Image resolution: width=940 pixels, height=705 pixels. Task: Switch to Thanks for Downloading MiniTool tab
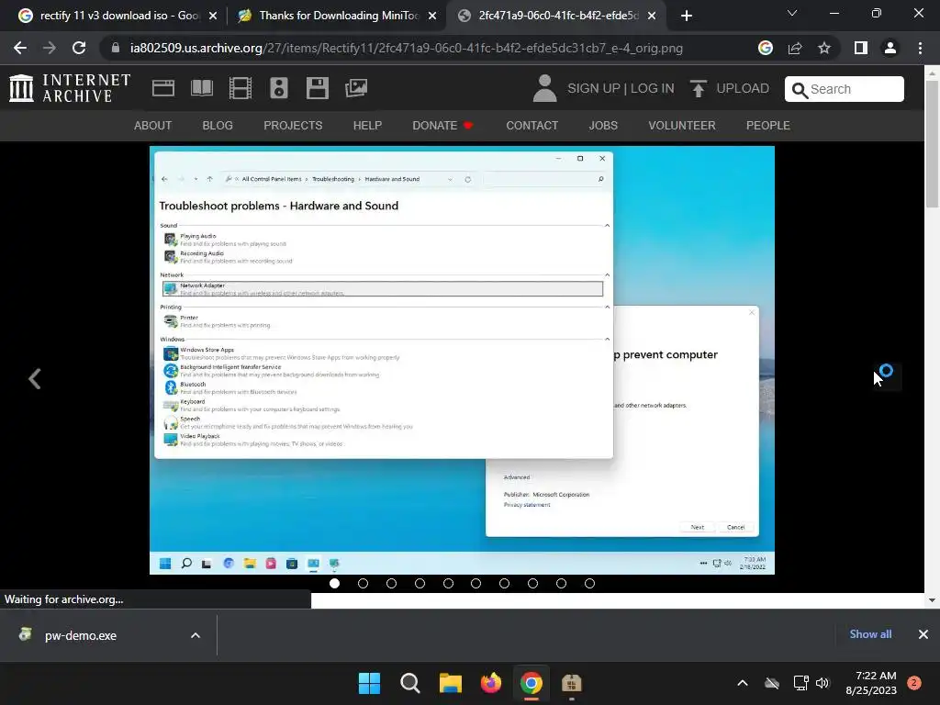point(338,16)
